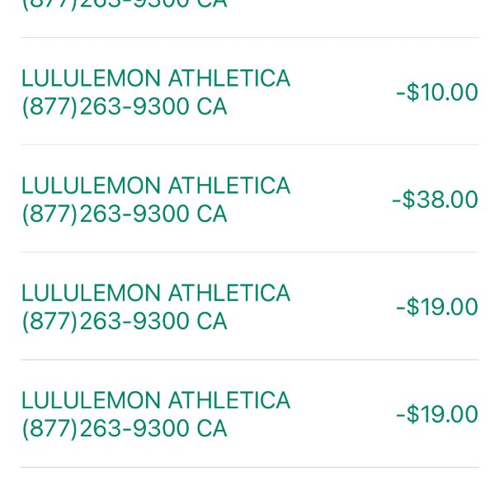Tap the merchant name in the upper -$19.00 transaction
The height and width of the screenshot is (495, 495).
156,293
